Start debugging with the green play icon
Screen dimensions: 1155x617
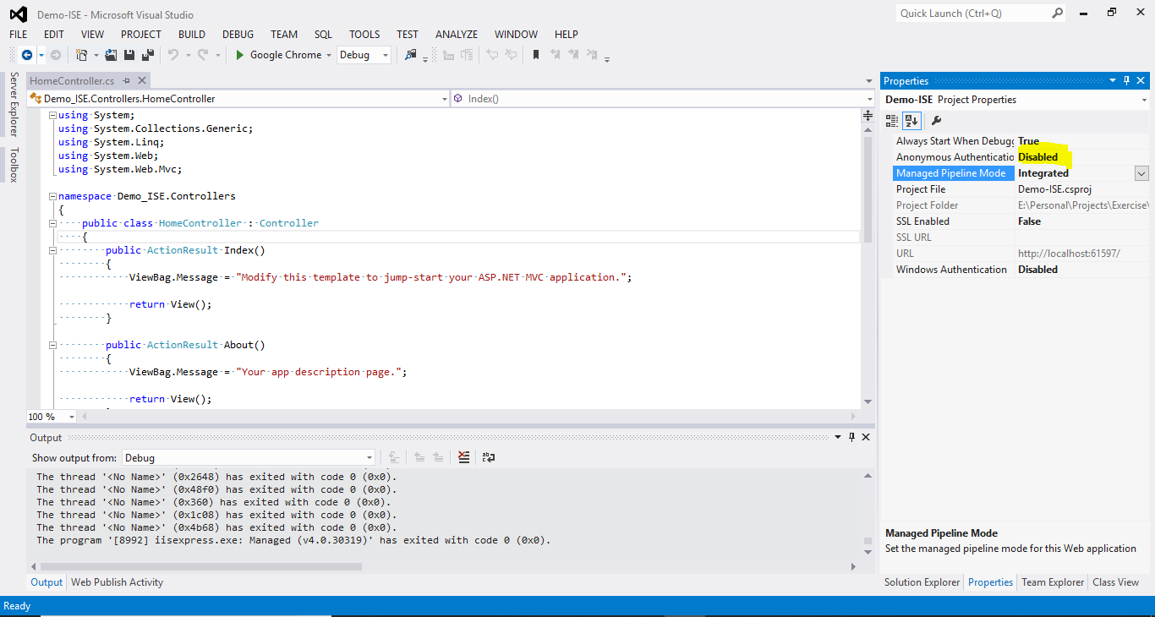point(240,55)
